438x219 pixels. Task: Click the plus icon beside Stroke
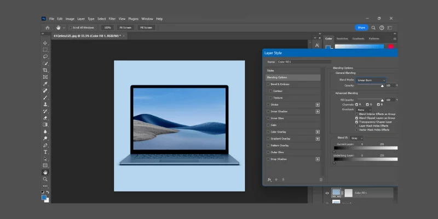[317, 104]
